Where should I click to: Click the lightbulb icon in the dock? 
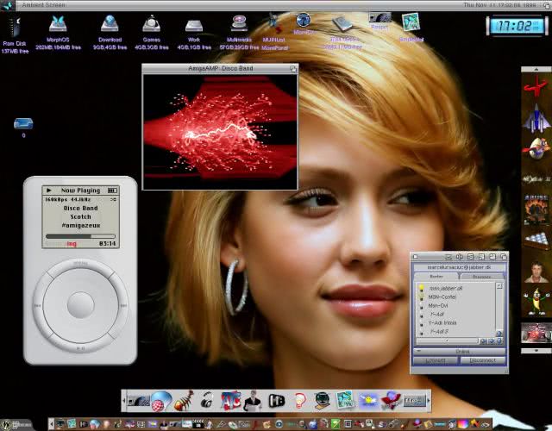tap(299, 400)
